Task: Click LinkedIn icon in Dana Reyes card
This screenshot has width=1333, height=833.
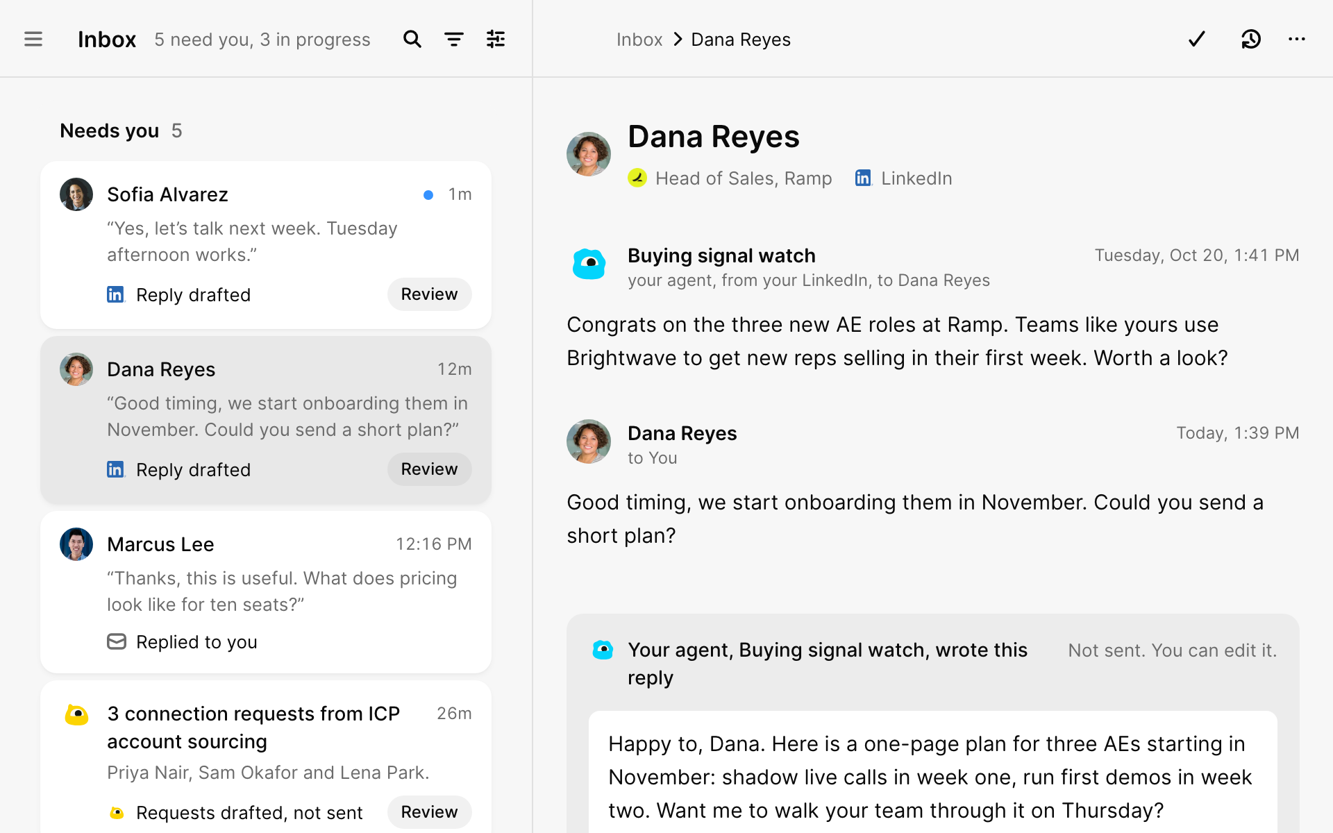Action: click(x=115, y=469)
